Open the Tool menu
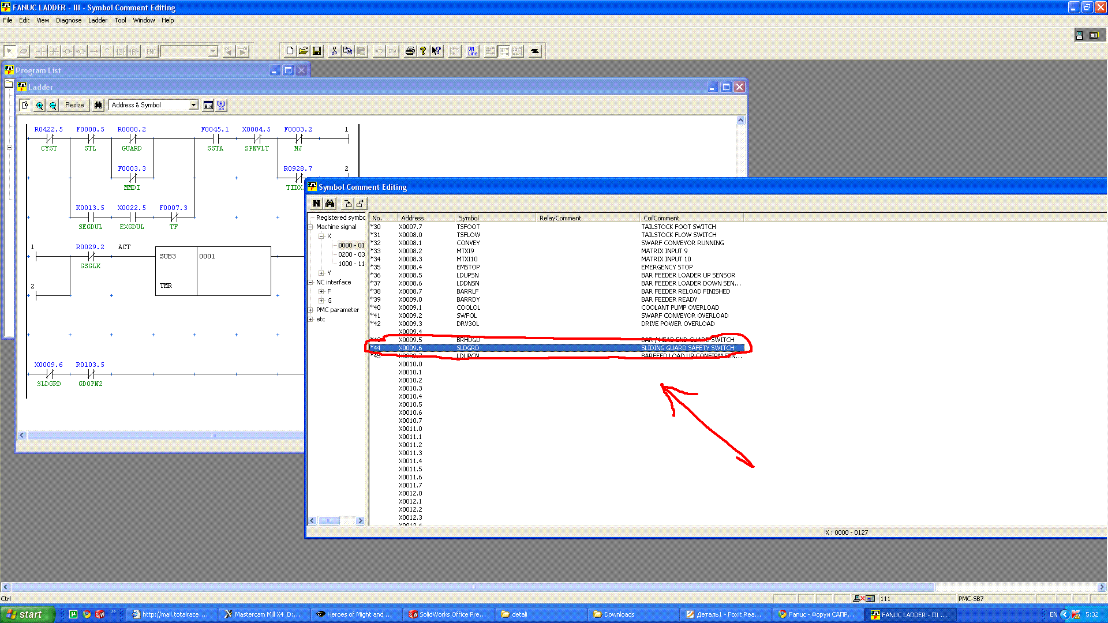Image resolution: width=1108 pixels, height=623 pixels. 120,20
